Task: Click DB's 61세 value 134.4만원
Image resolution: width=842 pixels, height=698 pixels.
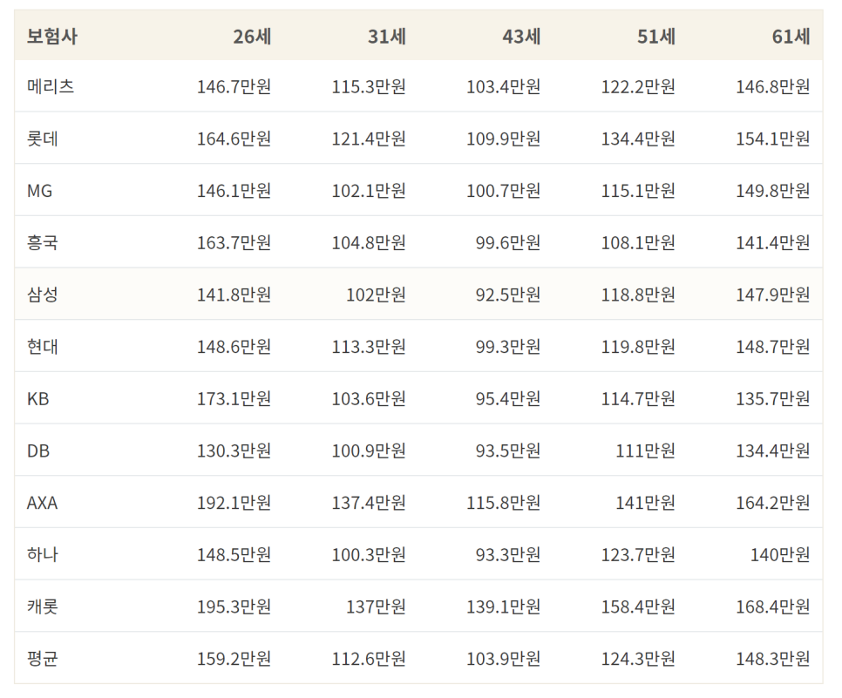Action: (x=773, y=451)
